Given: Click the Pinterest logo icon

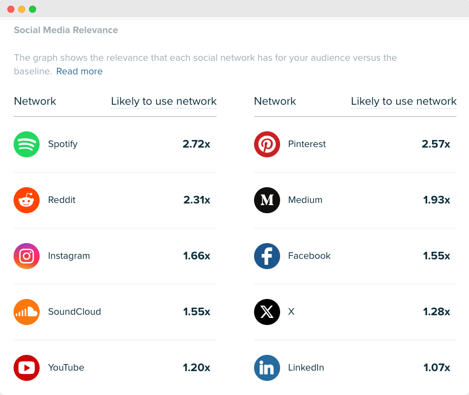Looking at the screenshot, I should 267,144.
